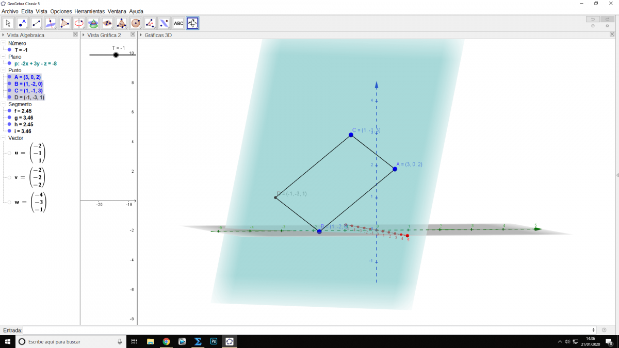Click the T slider handle

[116, 55]
